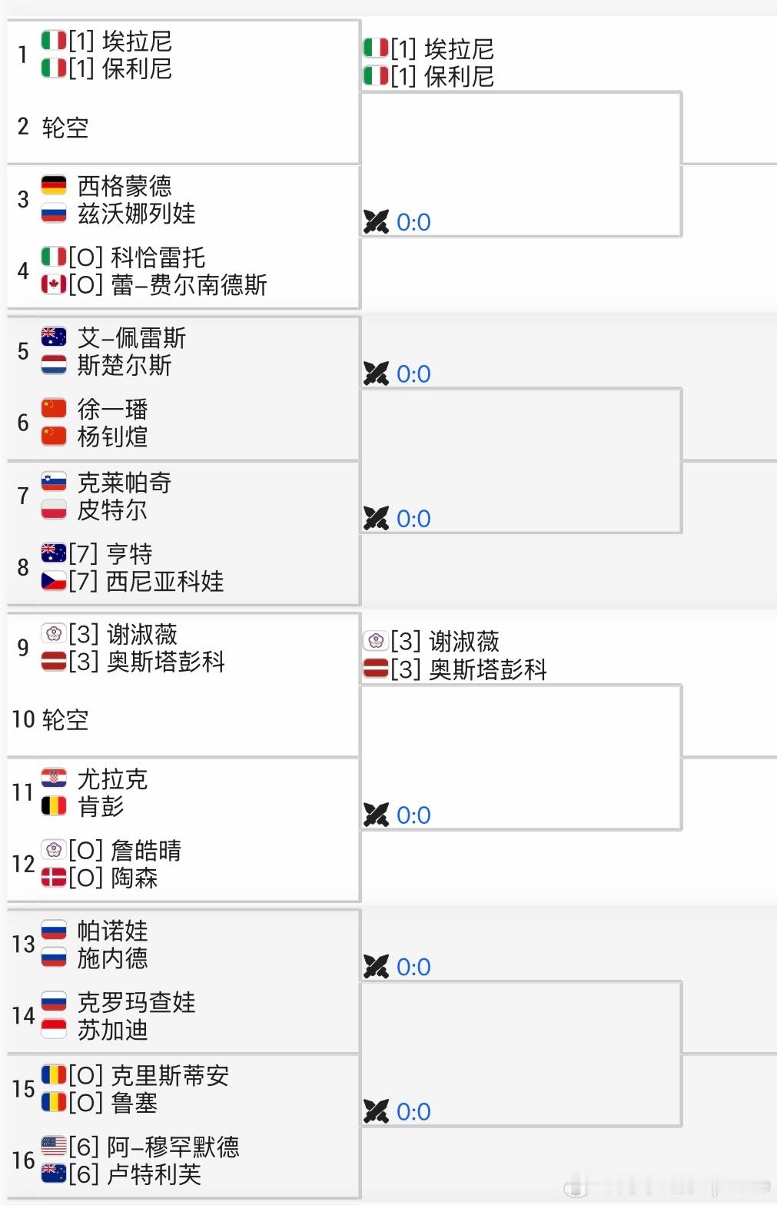
Task: Click crossed-rackets icon for 西格蒙德 vs 科恰雷托 match
Action: click(377, 222)
